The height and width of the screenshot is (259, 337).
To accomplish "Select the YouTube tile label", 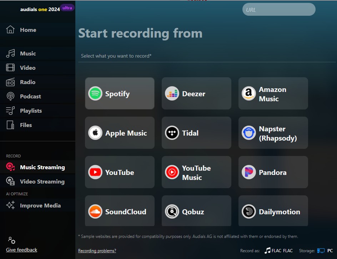I will 120,172.
